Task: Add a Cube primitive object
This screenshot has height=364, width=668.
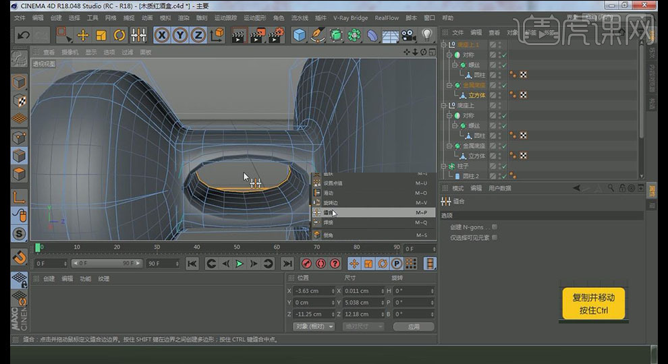Action: [300, 35]
